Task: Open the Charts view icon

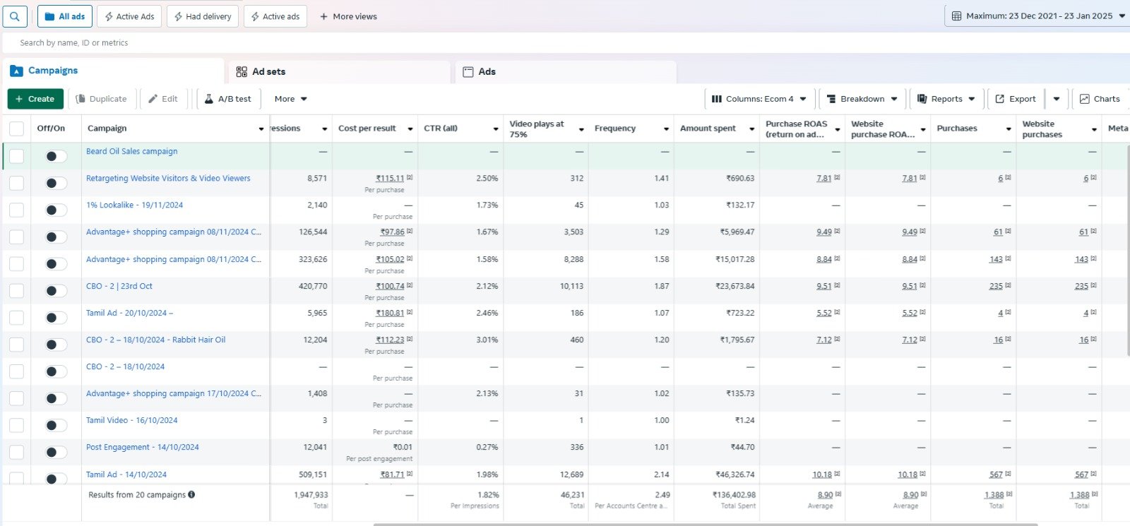Action: tap(1085, 99)
